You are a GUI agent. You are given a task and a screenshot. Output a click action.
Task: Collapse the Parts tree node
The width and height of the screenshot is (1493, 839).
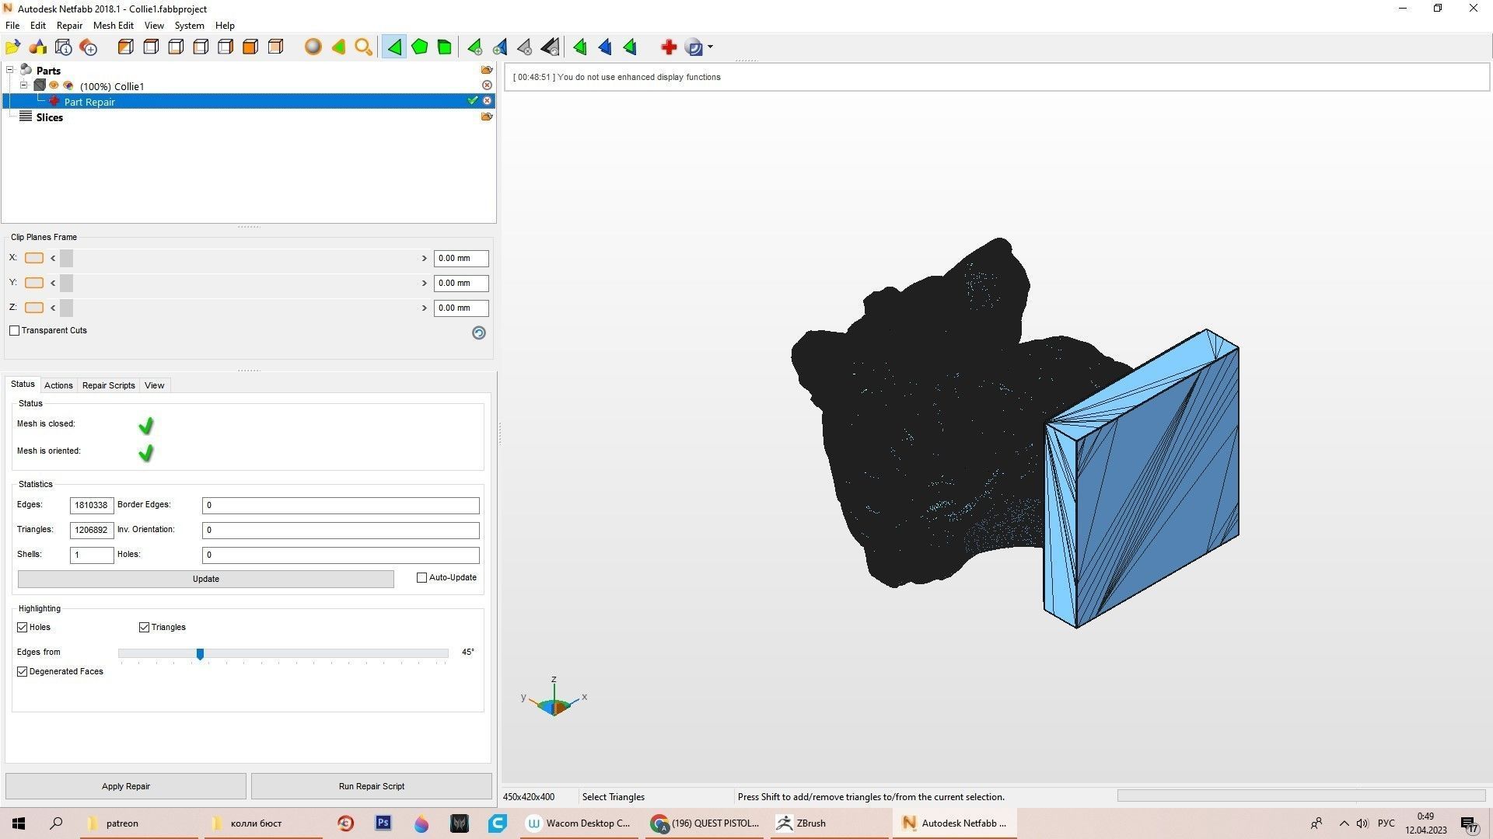point(10,70)
